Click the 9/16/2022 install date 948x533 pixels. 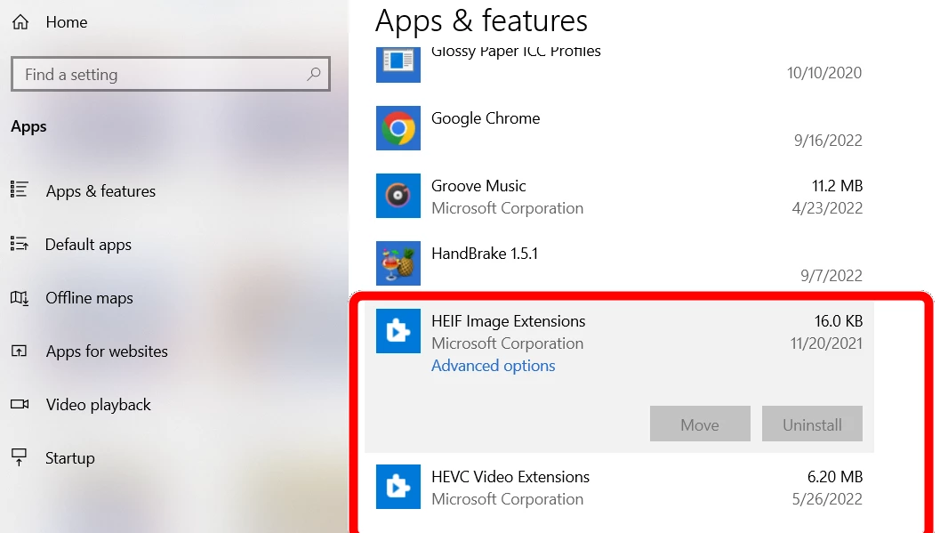[828, 141]
